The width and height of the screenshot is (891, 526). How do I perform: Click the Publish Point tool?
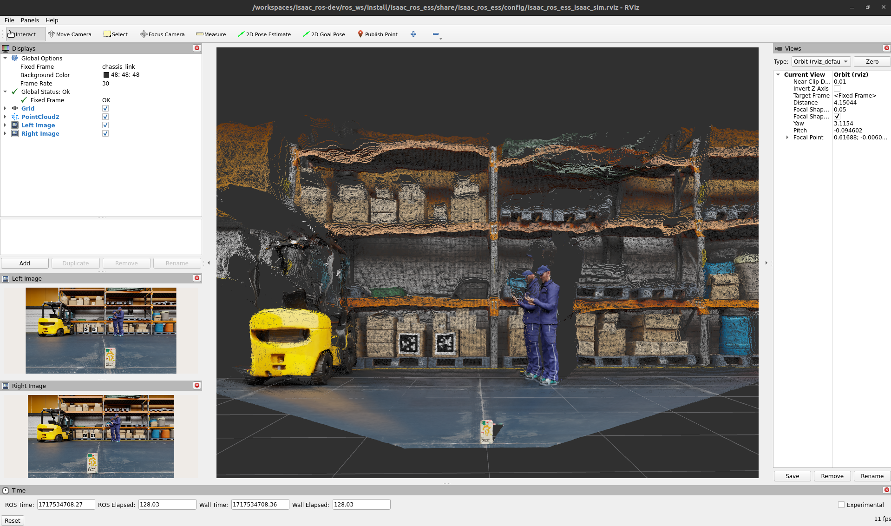click(x=377, y=34)
